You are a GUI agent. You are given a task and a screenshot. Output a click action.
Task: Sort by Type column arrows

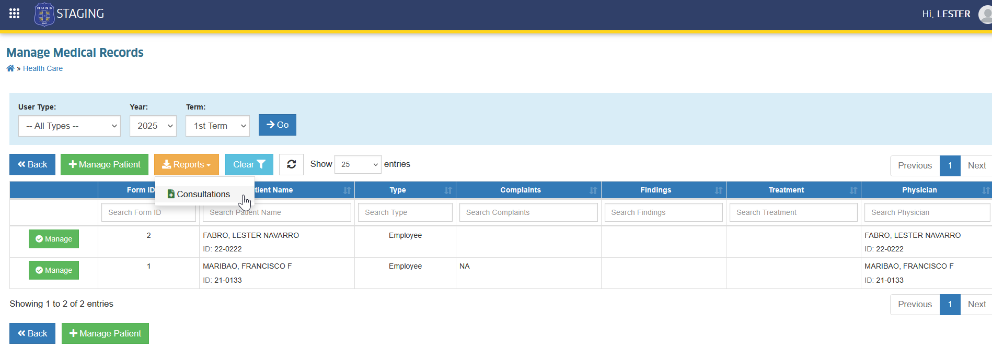pos(448,190)
